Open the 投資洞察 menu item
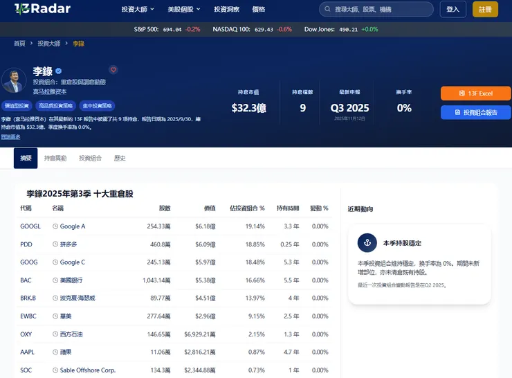Image resolution: width=512 pixels, height=378 pixels. [x=227, y=9]
